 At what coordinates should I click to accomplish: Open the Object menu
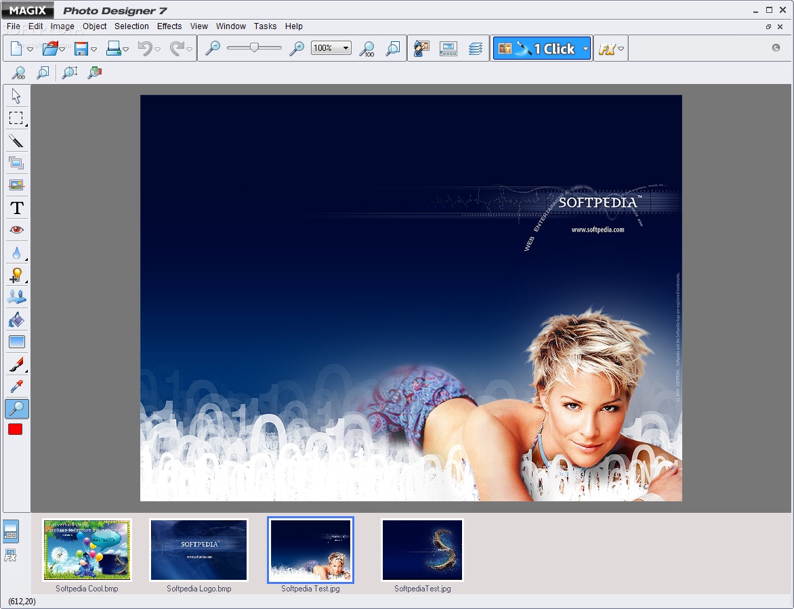pyautogui.click(x=94, y=26)
